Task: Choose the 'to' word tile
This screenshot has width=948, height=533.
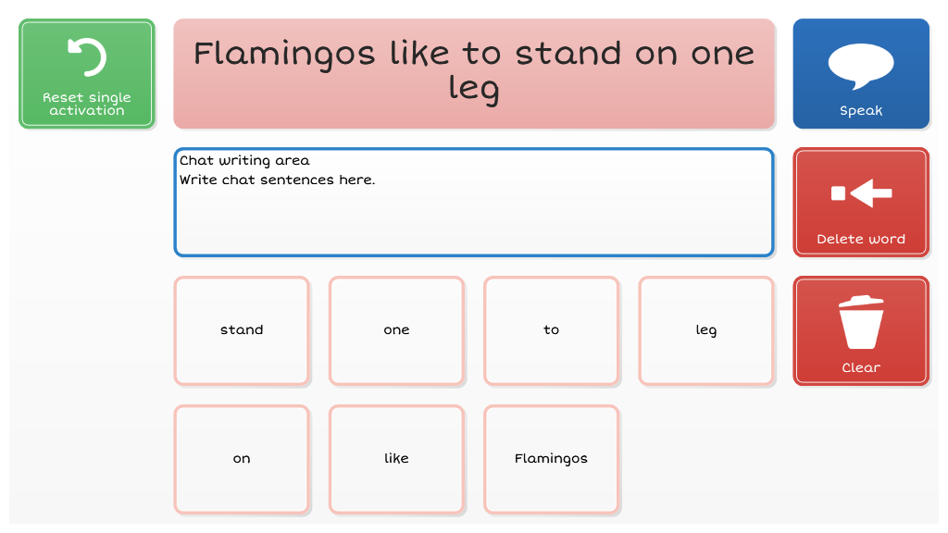Action: tap(552, 330)
